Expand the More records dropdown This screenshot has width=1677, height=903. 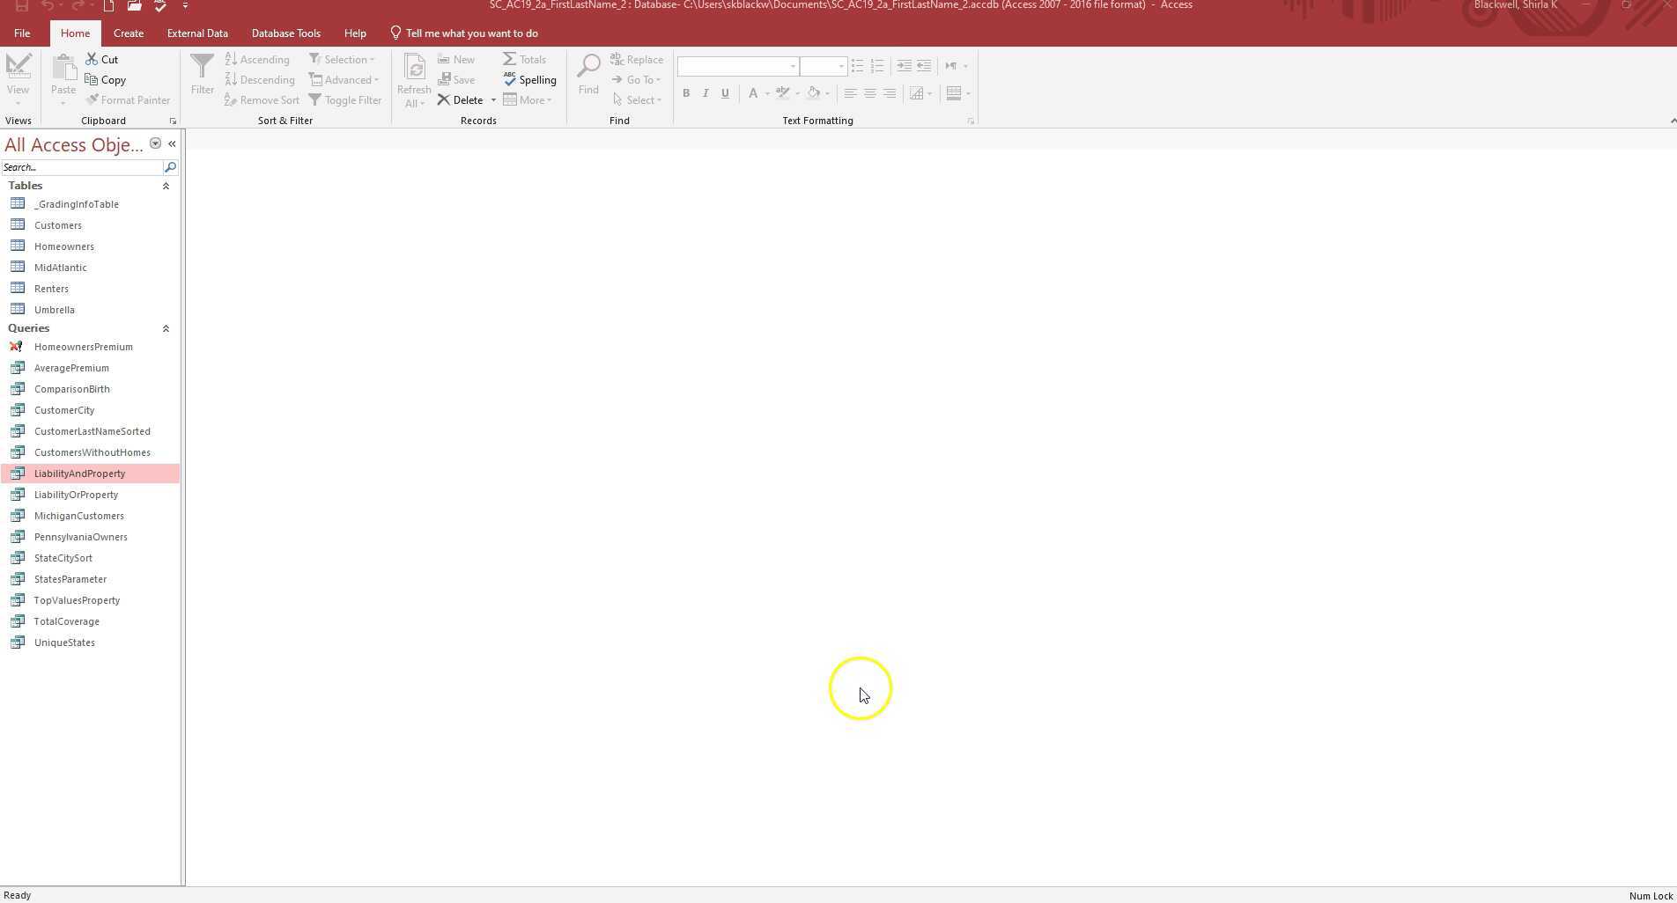(x=528, y=99)
